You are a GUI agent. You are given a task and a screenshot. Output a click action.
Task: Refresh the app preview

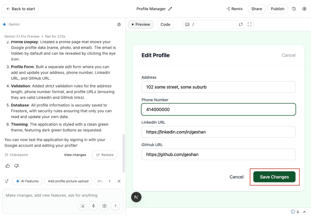pyautogui.click(x=241, y=24)
